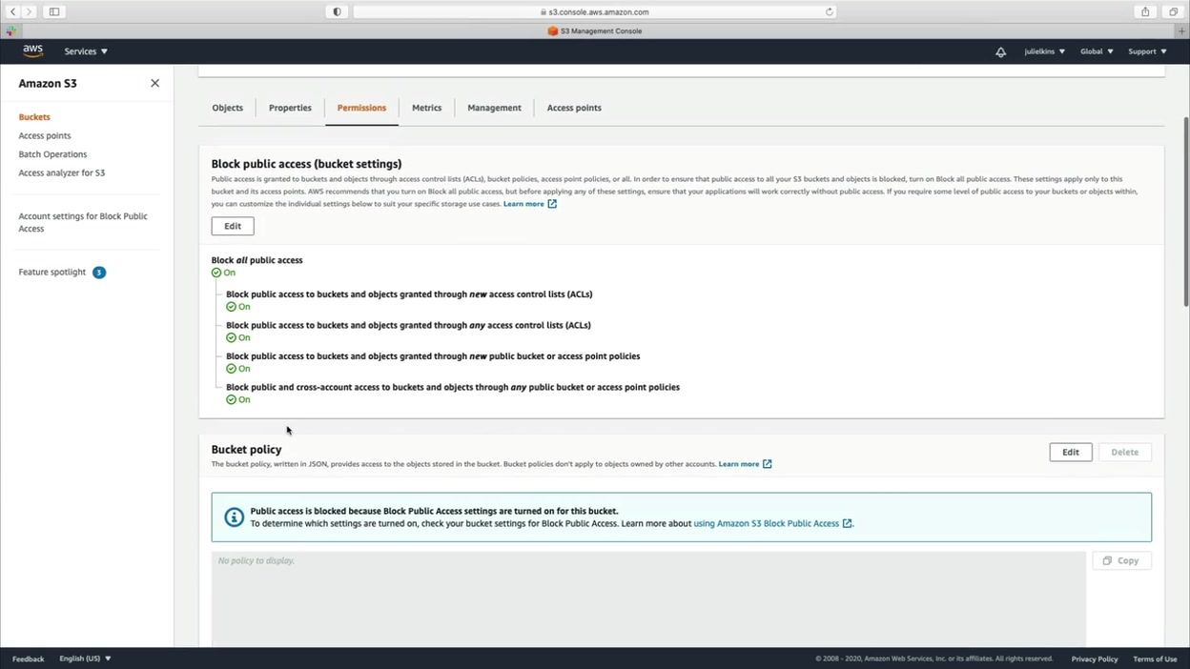Open the Global region dropdown
Viewport: 1190px width, 669px height.
1097,51
